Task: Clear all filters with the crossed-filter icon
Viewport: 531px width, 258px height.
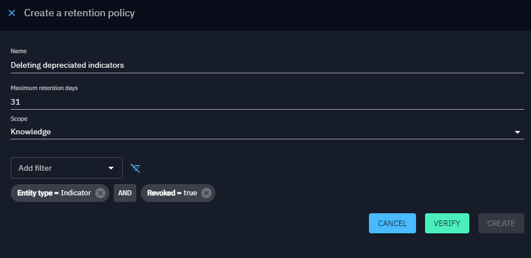Action: (136, 168)
